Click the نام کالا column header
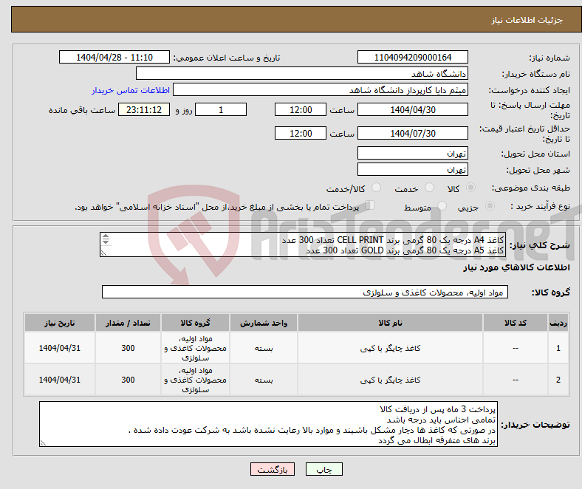The image size is (582, 489). 390,323
